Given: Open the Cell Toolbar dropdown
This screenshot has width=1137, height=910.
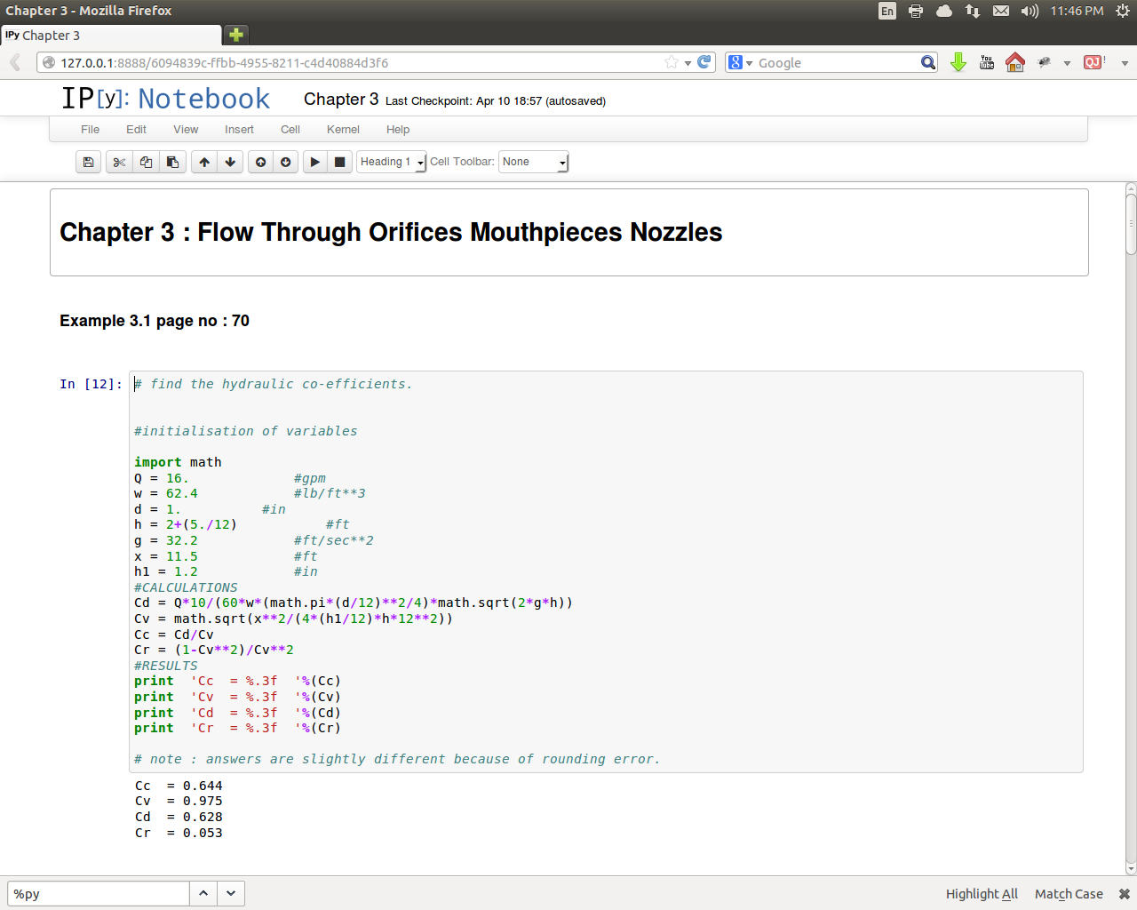Looking at the screenshot, I should click(533, 162).
